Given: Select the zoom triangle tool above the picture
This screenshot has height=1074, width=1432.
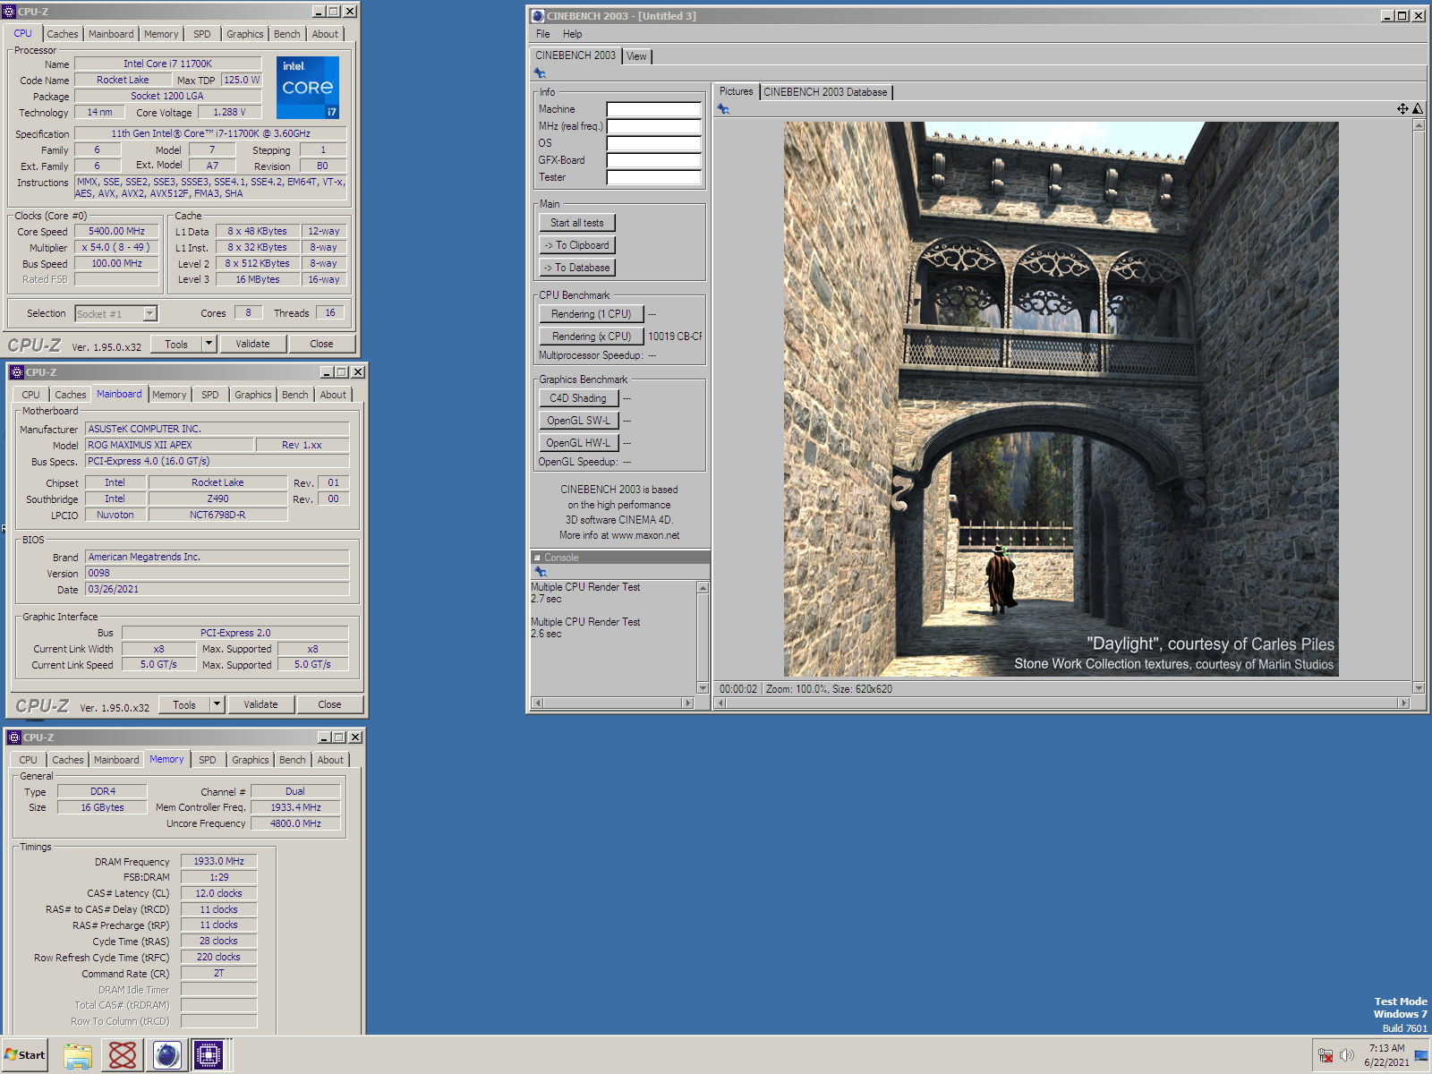Looking at the screenshot, I should (x=1418, y=109).
